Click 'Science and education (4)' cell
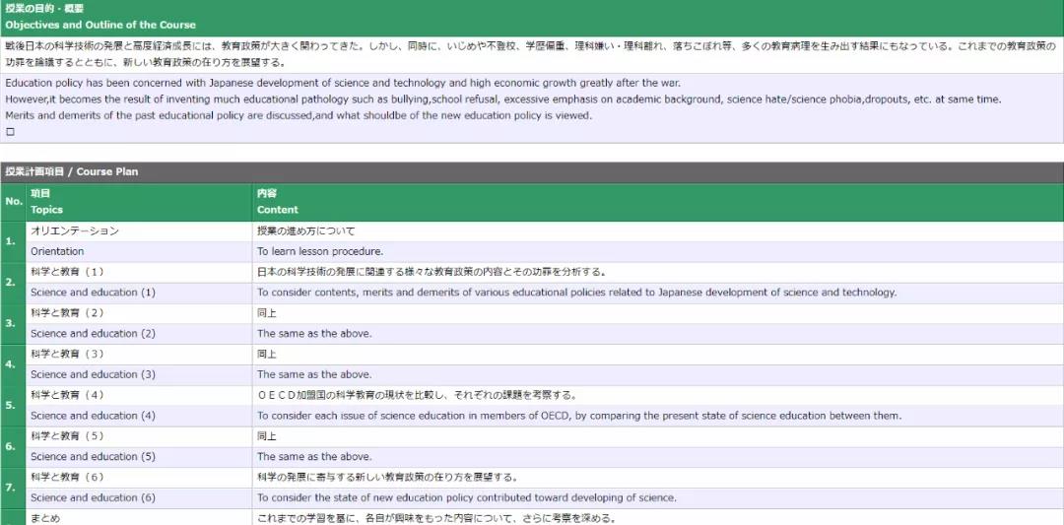1064x525 pixels. 139,416
